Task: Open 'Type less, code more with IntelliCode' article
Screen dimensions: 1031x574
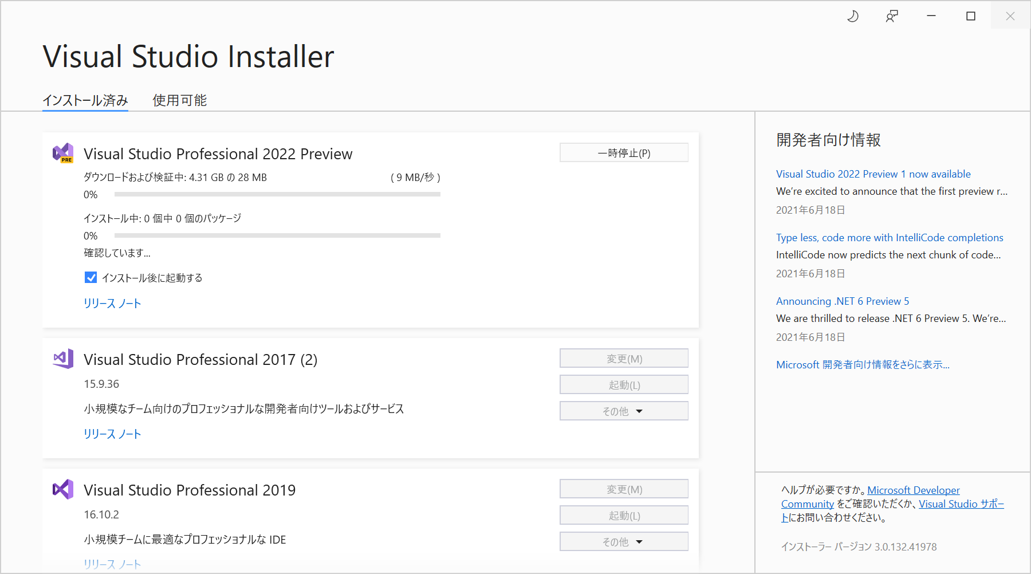Action: 890,238
